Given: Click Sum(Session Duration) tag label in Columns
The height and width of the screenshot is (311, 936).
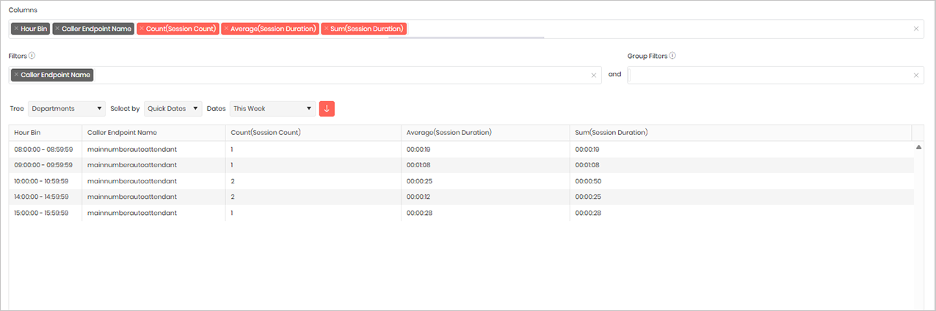Looking at the screenshot, I should coord(367,29).
